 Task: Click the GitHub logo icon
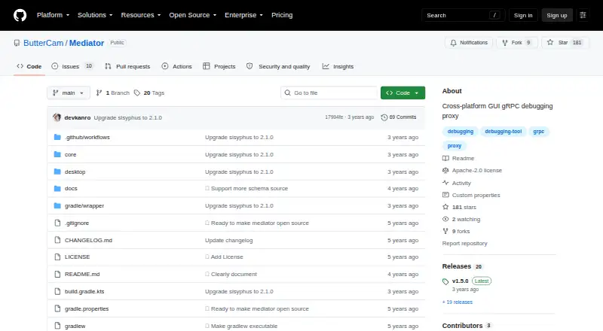[x=20, y=15]
